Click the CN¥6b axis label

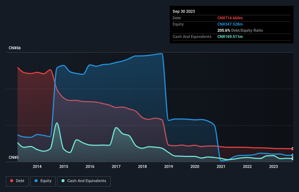(x=15, y=48)
